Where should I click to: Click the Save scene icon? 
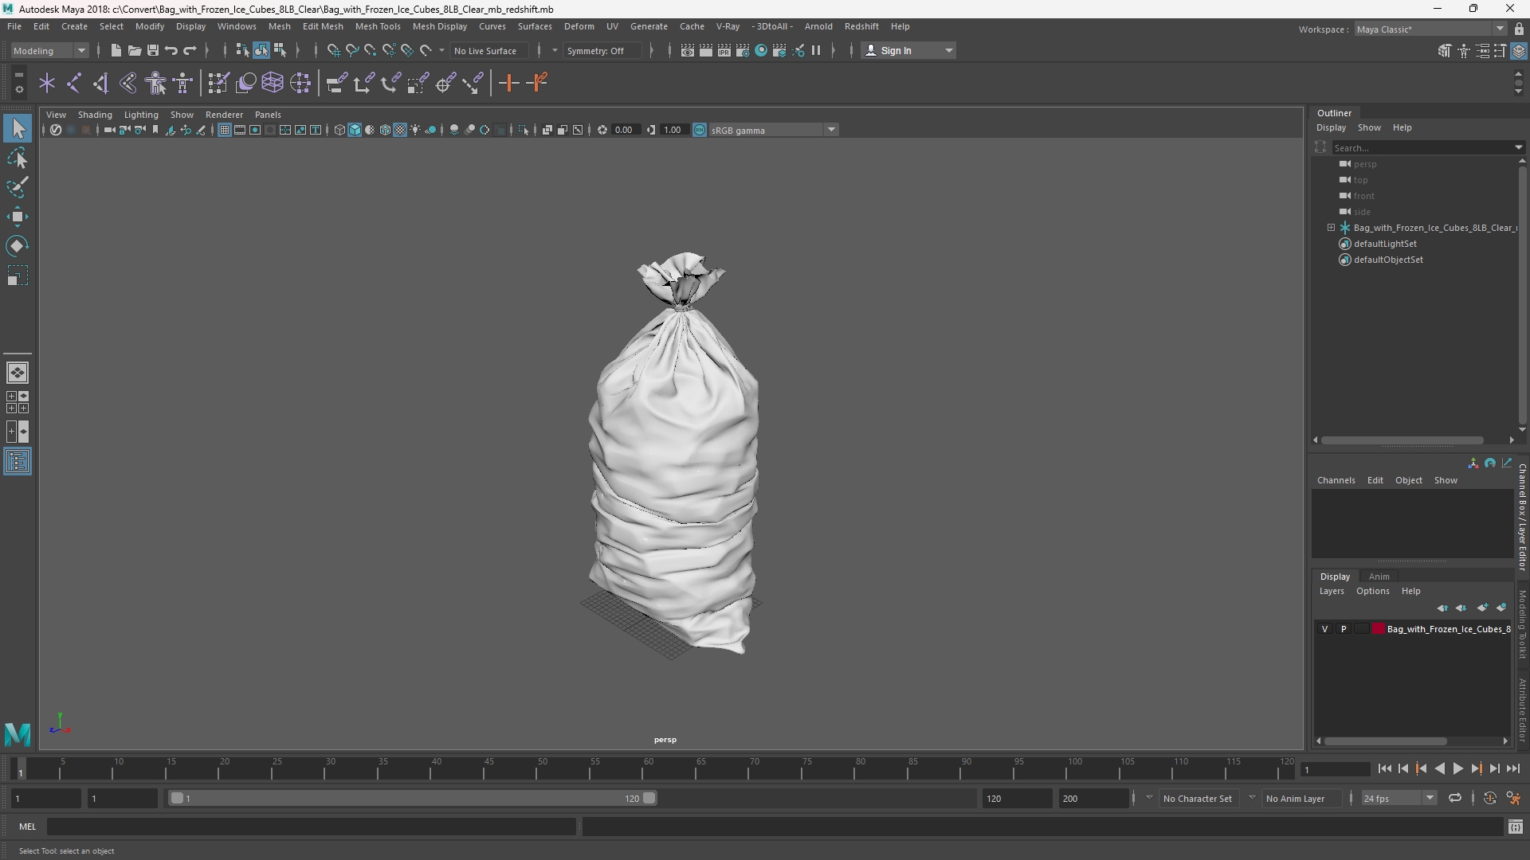pyautogui.click(x=153, y=50)
